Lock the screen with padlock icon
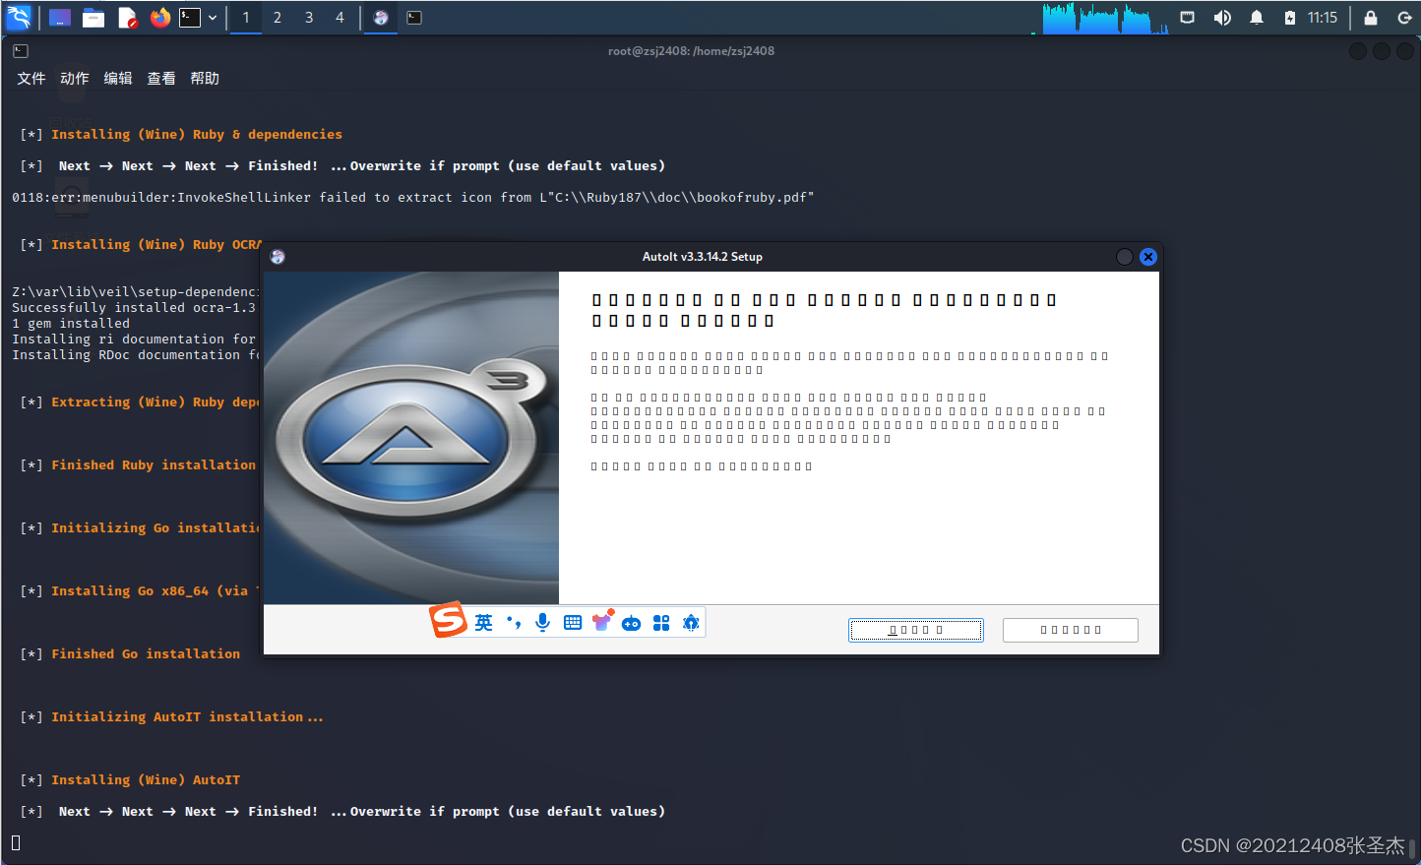1421x865 pixels. (1371, 18)
